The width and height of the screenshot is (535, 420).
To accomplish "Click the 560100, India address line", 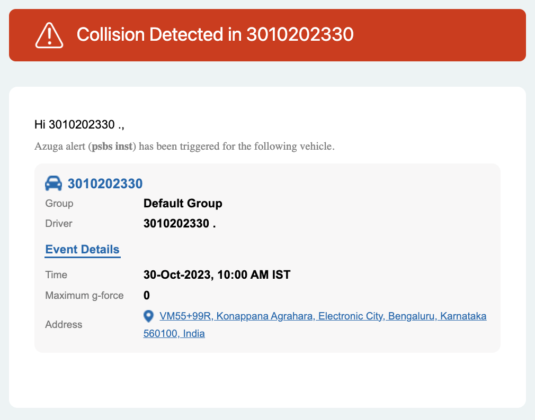I will (174, 333).
